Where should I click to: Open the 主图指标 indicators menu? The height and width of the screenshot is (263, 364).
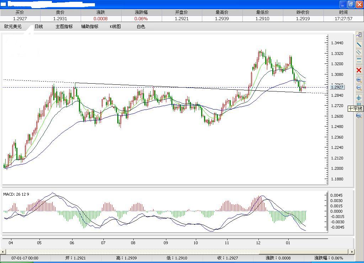[x=64, y=26]
